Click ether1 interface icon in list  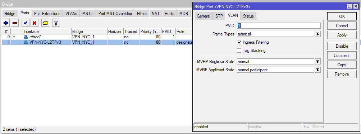(x=26, y=37)
